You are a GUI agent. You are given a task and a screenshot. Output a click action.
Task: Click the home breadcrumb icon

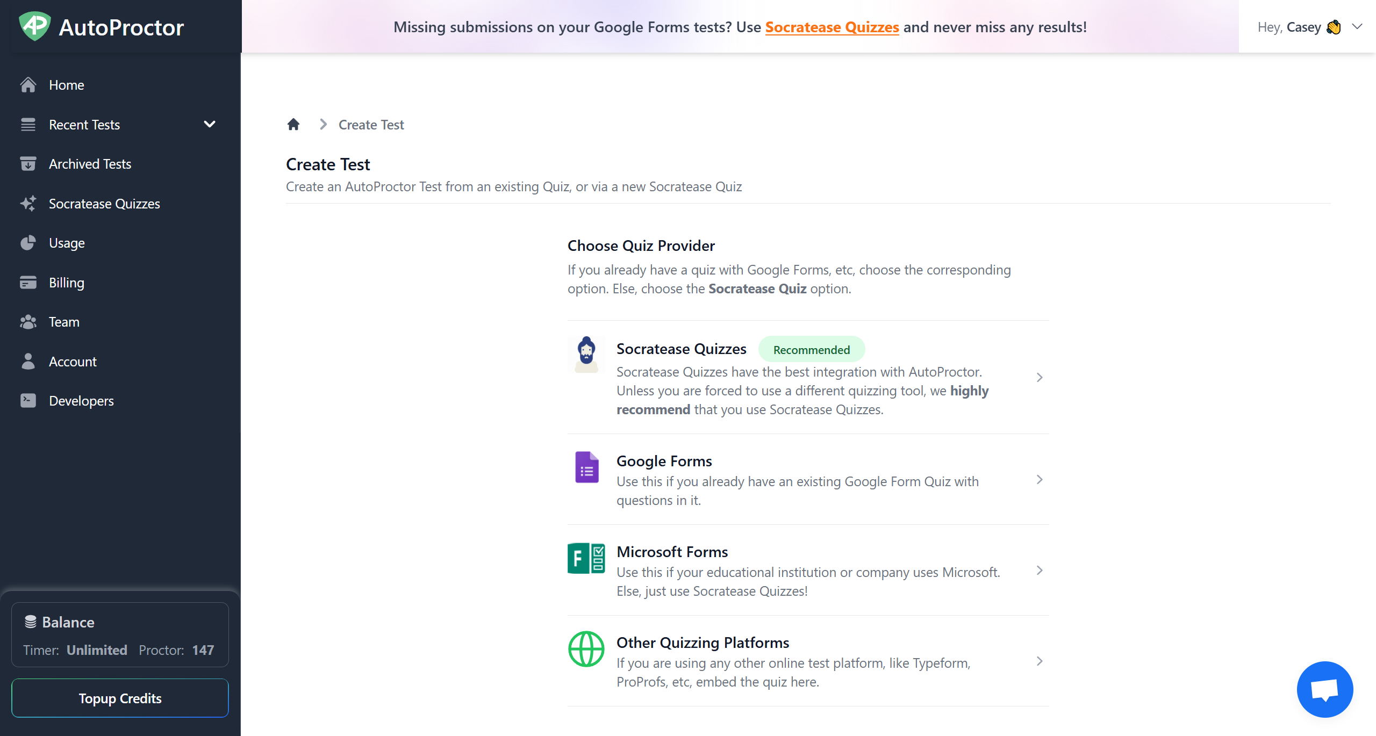pos(293,125)
